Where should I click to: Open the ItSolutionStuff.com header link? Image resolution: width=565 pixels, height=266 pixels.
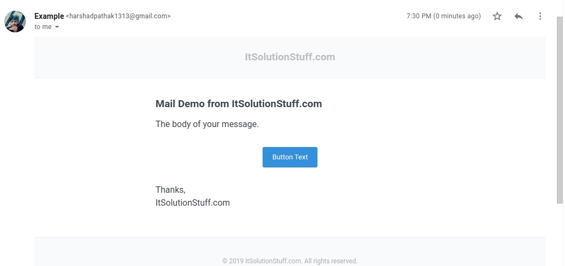tap(290, 57)
